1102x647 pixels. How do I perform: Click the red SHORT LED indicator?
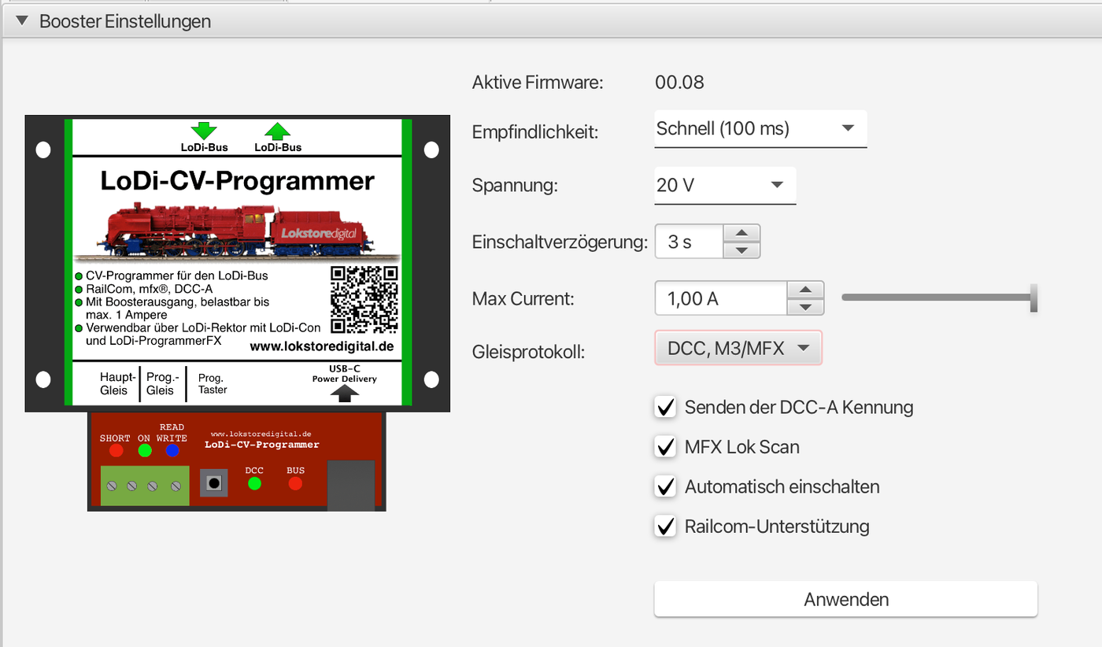point(116,451)
